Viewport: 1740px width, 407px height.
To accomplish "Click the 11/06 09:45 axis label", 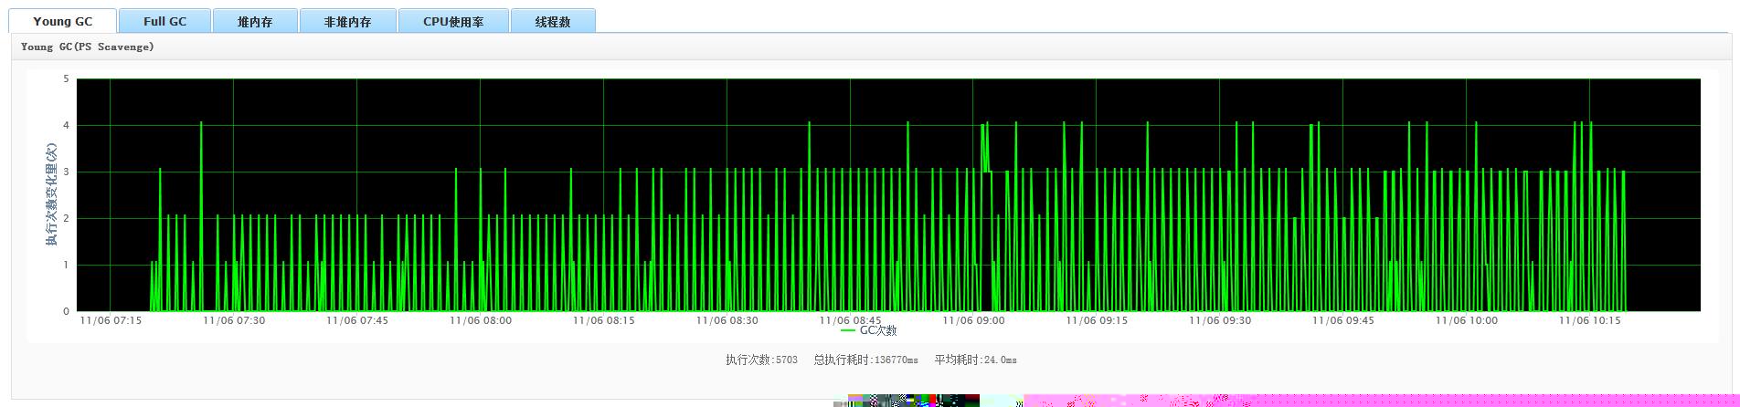I will coord(1343,320).
